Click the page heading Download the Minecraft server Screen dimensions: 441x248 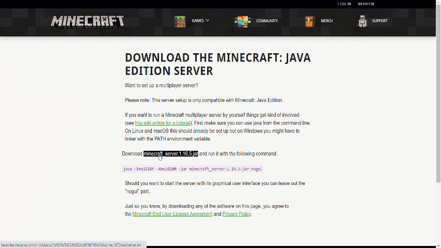[218, 64]
